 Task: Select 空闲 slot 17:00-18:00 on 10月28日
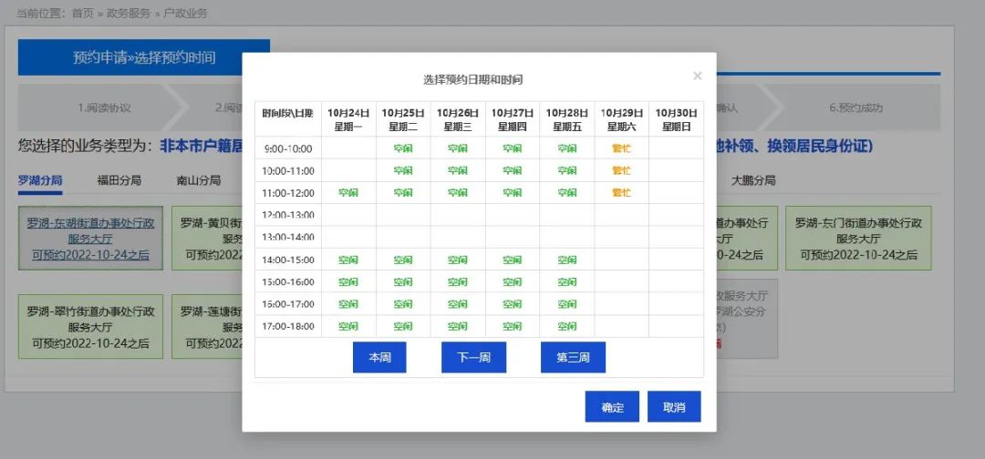[566, 326]
